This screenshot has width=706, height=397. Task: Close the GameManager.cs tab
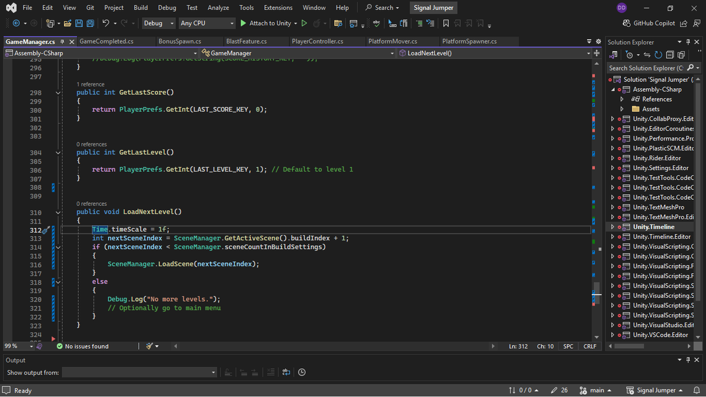click(x=72, y=42)
